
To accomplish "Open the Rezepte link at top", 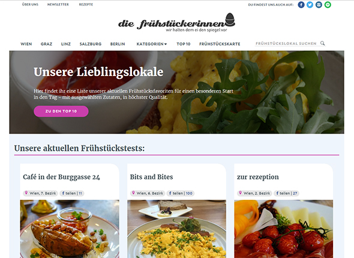I will pyautogui.click(x=86, y=5).
